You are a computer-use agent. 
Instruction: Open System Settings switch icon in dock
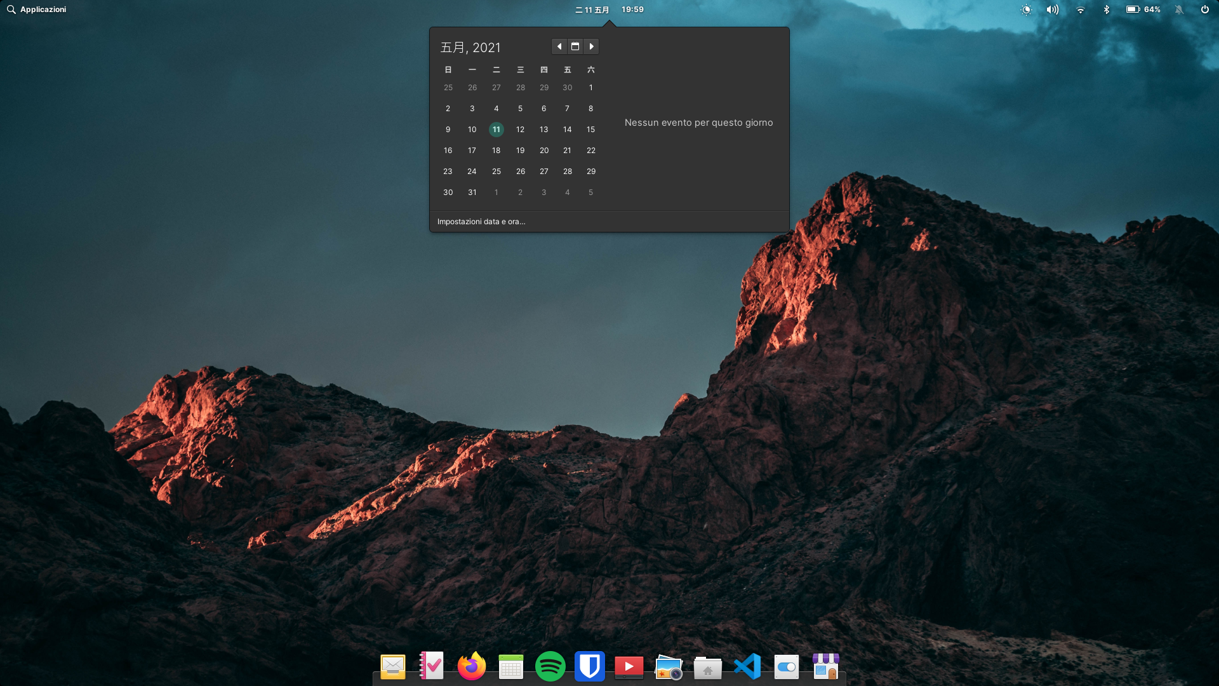(x=786, y=667)
